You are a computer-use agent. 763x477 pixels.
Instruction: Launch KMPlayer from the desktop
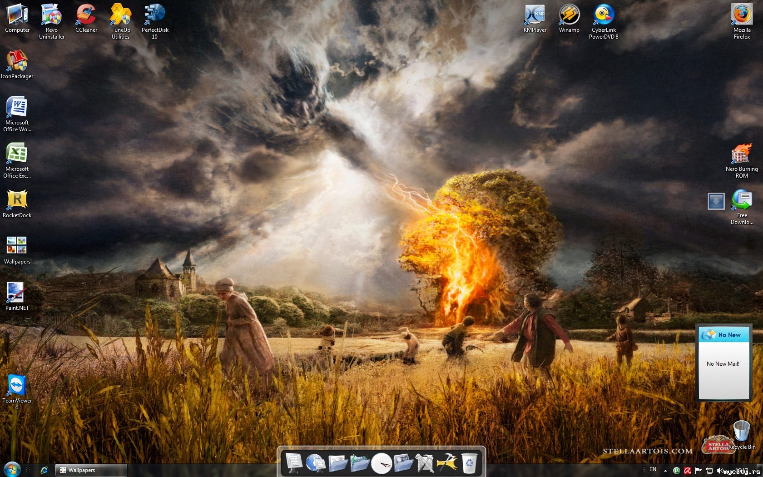pyautogui.click(x=535, y=18)
